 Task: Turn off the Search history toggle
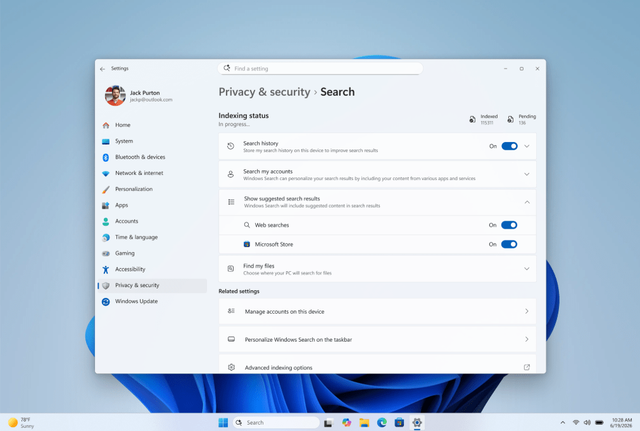pyautogui.click(x=510, y=146)
